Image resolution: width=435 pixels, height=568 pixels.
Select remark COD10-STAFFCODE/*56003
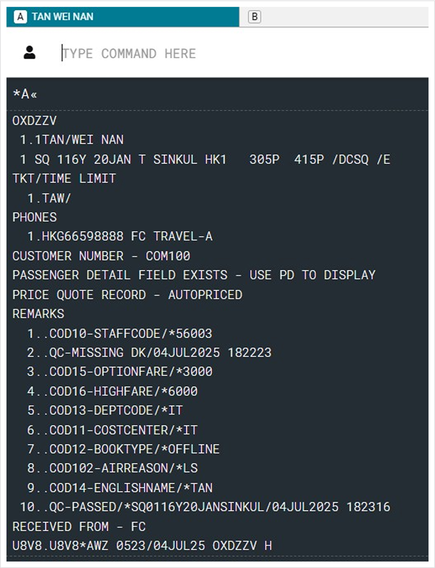pos(120,334)
